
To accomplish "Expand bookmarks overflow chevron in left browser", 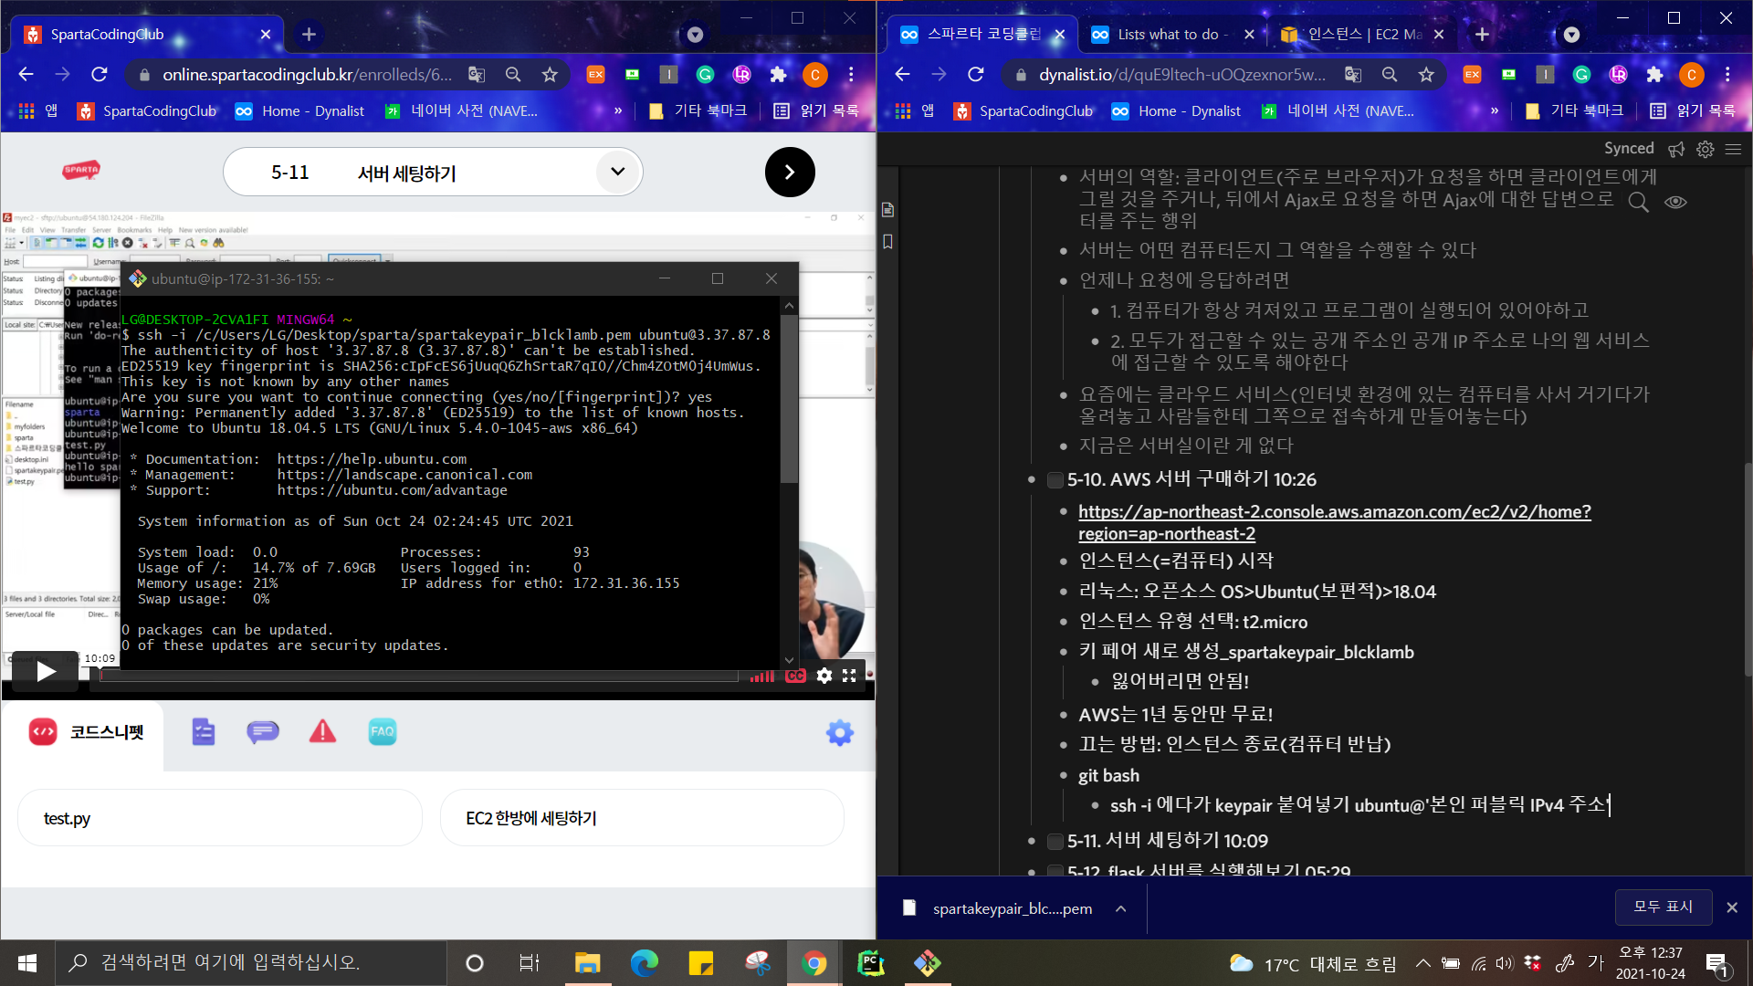I will (x=618, y=110).
